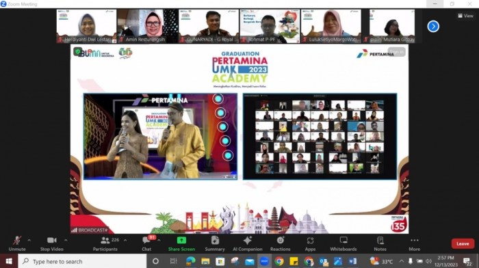Select GUNARYADI - G Royal video thumbnail
Screen dimensions: 479x268
click(x=209, y=26)
